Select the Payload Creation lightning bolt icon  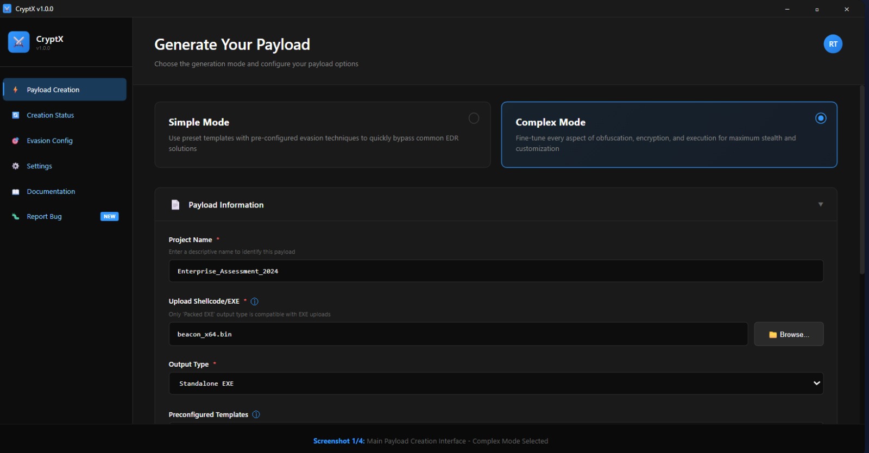(15, 90)
